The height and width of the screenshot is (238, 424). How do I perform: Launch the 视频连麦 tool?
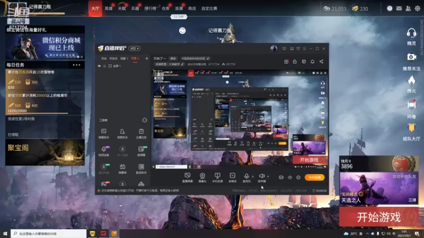point(103,151)
